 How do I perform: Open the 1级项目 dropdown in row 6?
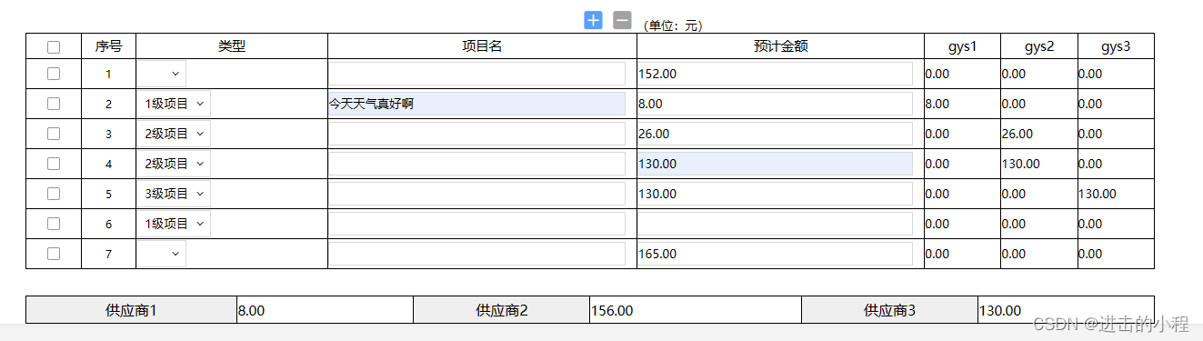tap(175, 224)
